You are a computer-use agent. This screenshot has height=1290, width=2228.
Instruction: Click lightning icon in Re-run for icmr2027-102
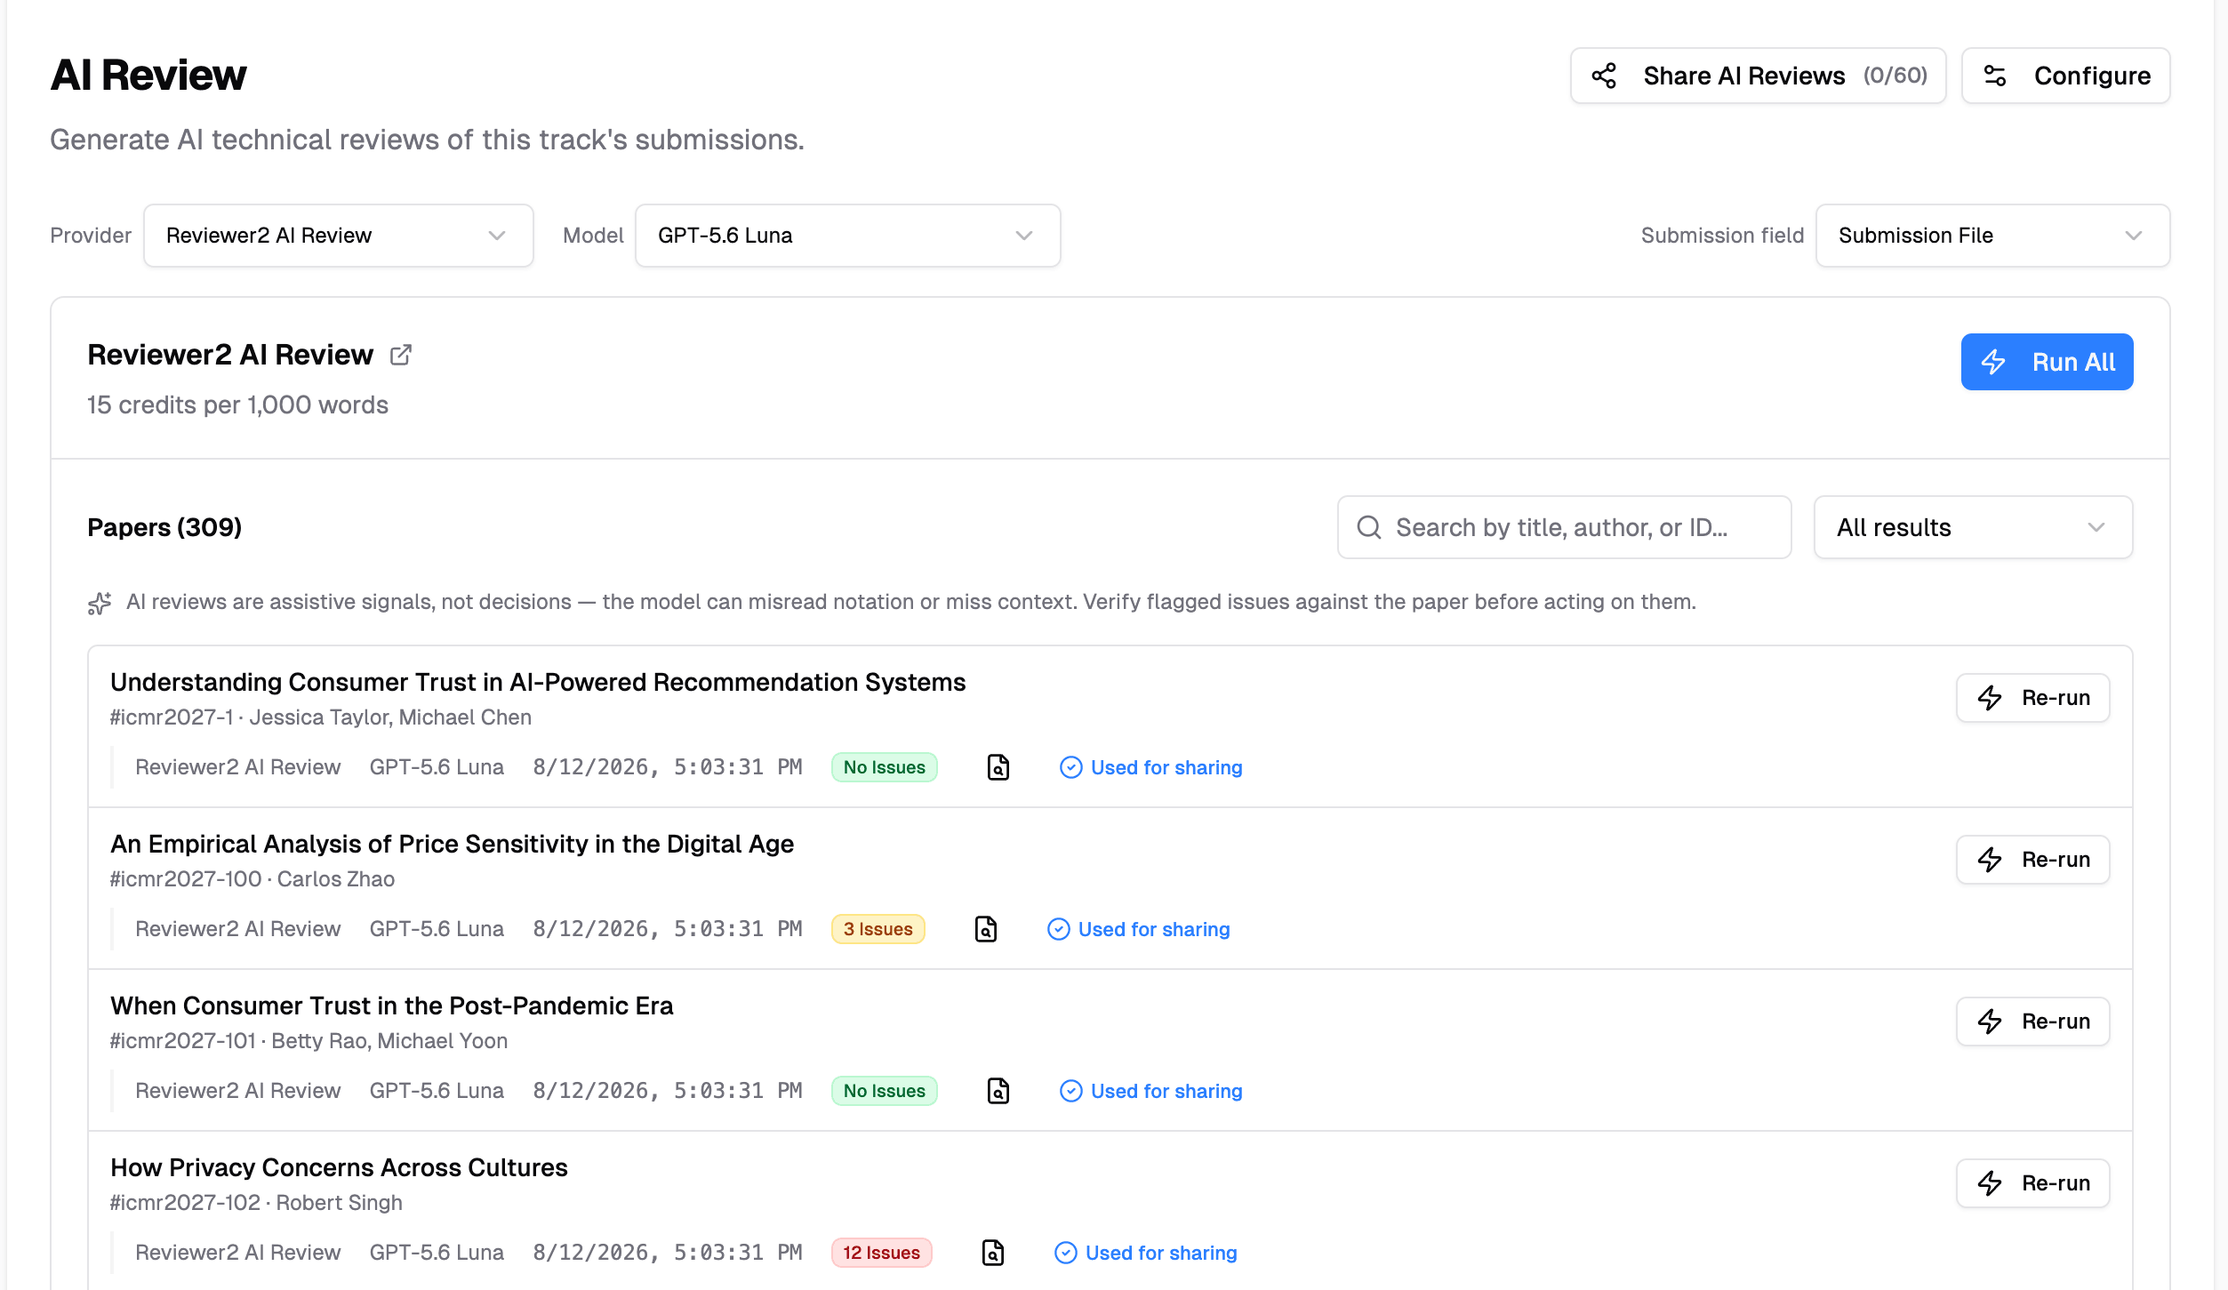[1990, 1183]
